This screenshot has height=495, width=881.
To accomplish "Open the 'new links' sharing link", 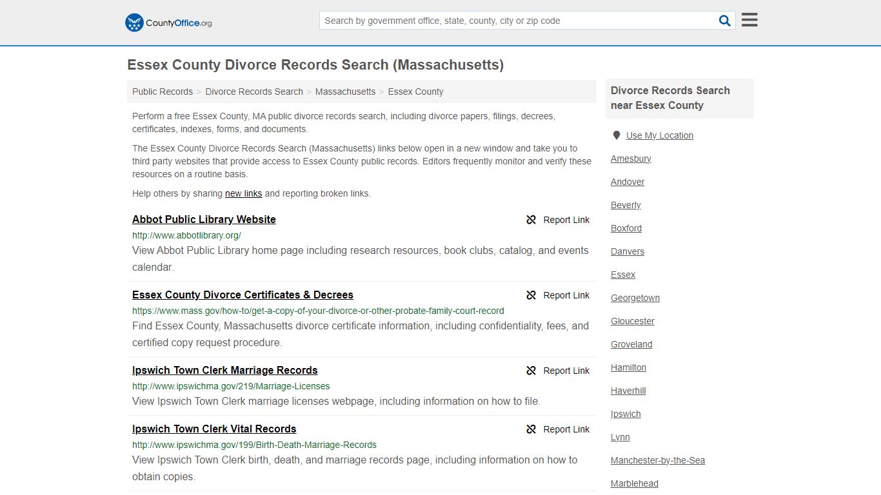I will pyautogui.click(x=243, y=193).
